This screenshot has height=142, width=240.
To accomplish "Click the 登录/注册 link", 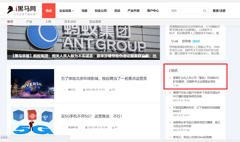I will click(219, 11).
